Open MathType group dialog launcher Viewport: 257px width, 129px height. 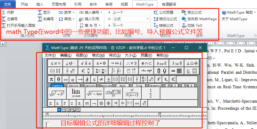point(255,35)
